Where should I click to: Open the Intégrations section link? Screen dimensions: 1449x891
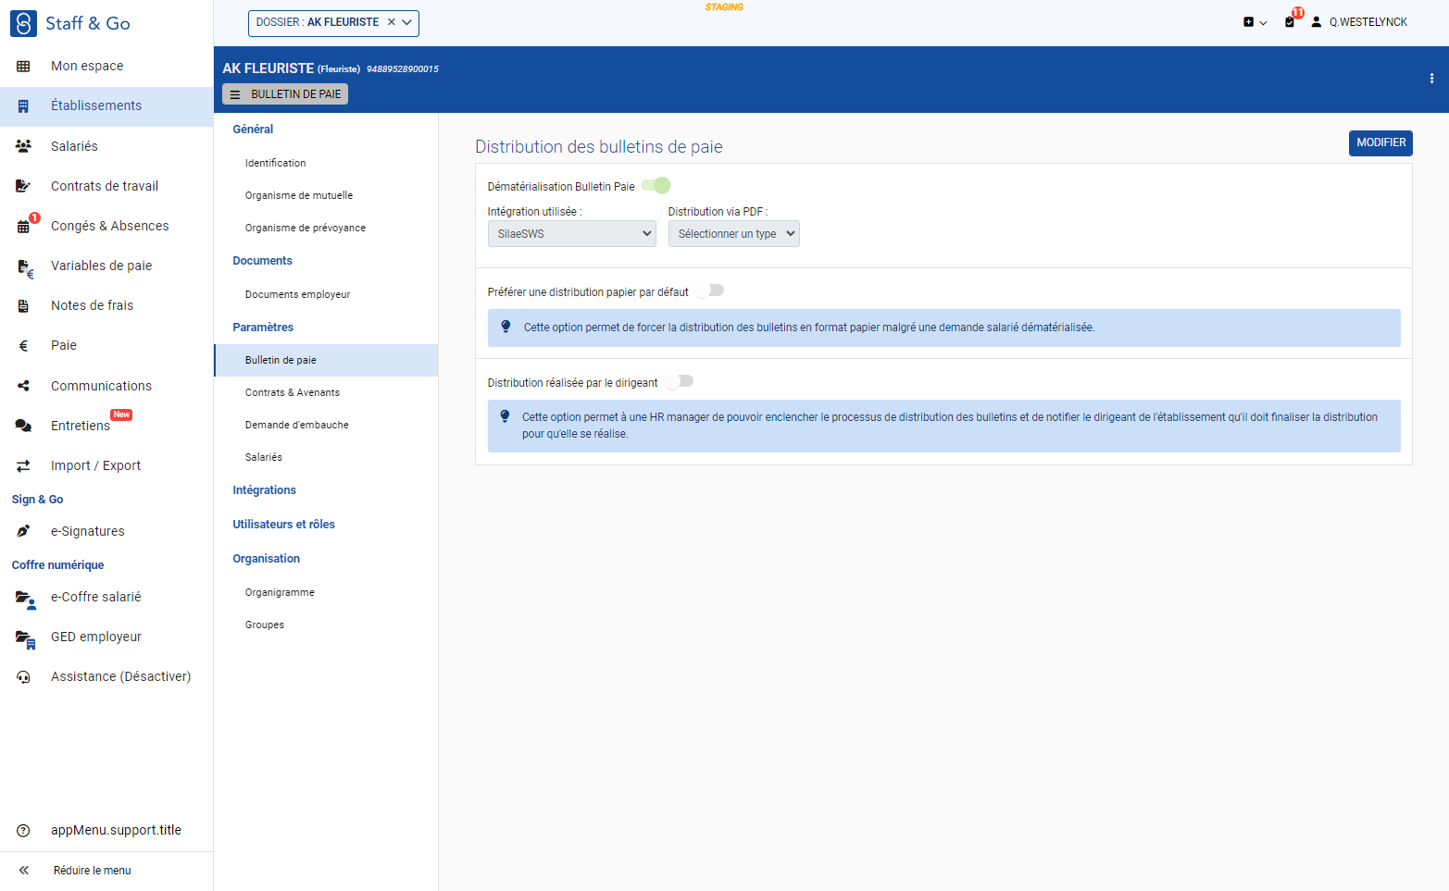[x=265, y=490]
